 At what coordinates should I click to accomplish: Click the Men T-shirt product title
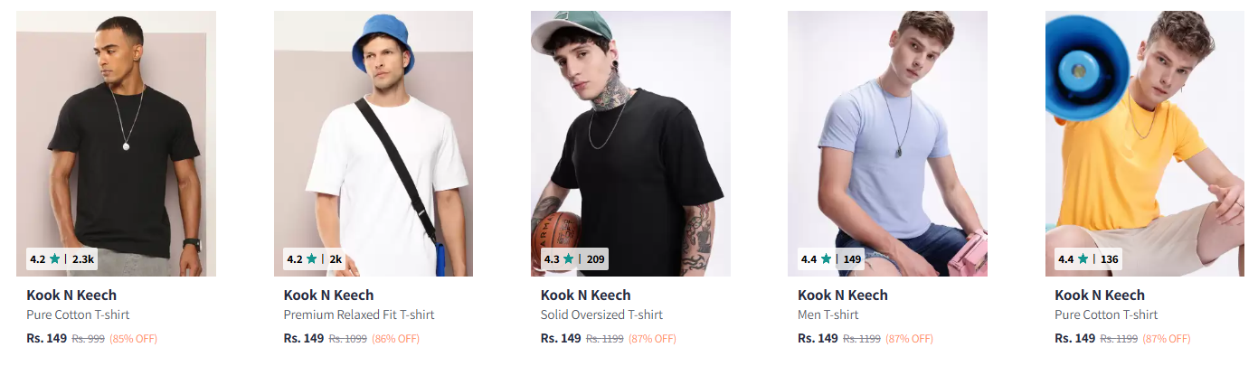828,315
